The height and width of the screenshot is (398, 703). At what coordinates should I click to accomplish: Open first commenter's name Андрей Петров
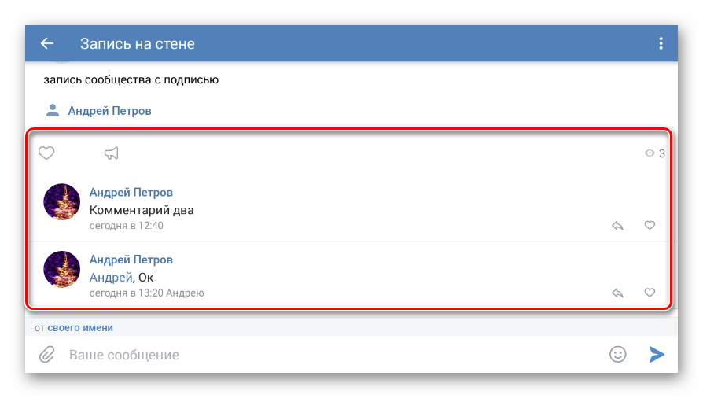(131, 193)
